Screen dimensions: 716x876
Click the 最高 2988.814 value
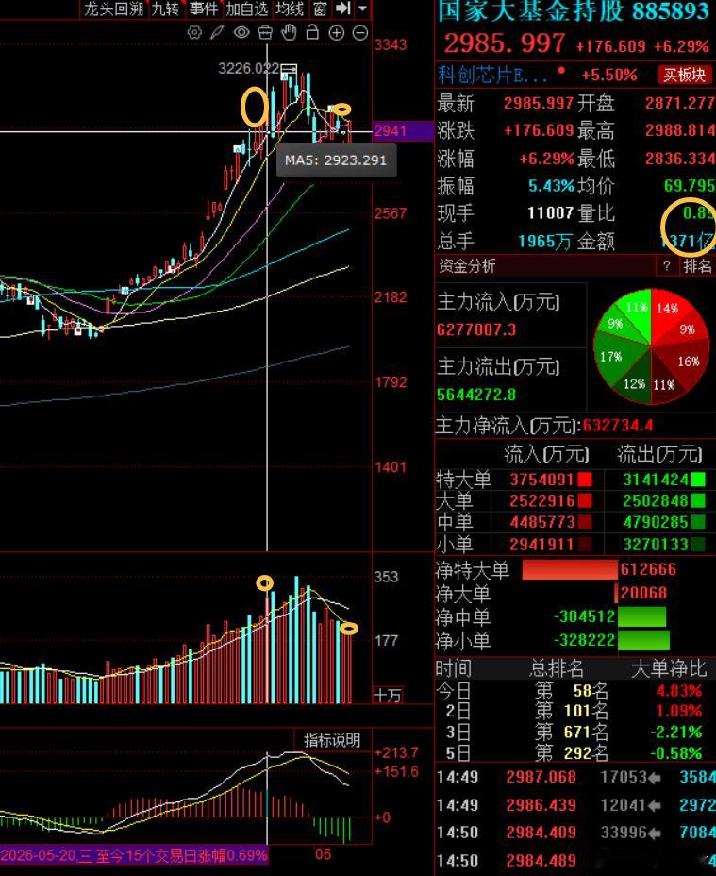(x=680, y=130)
